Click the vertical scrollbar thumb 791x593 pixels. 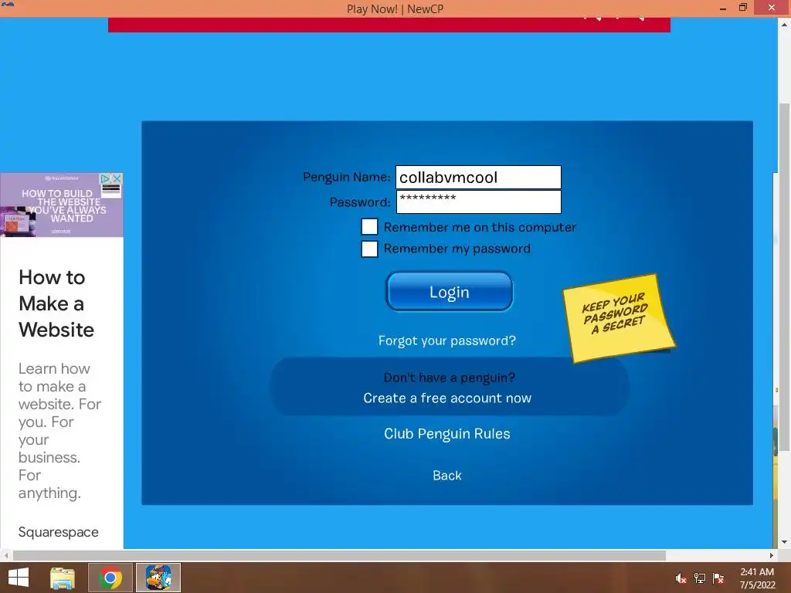(x=784, y=277)
